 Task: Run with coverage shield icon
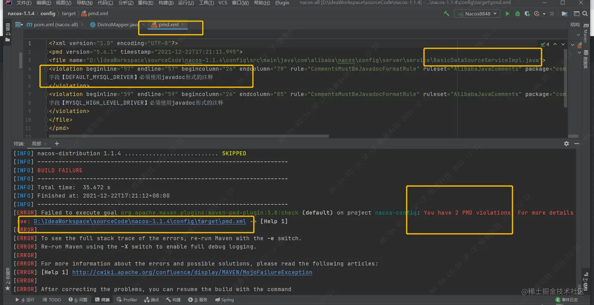tap(527, 14)
